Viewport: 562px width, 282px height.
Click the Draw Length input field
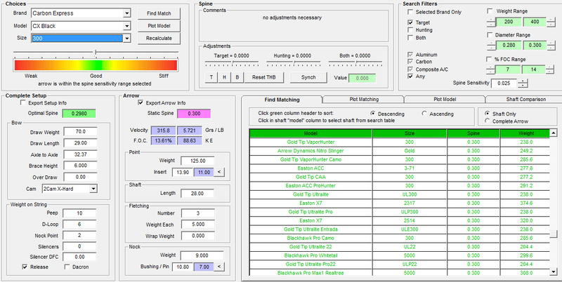[80, 143]
